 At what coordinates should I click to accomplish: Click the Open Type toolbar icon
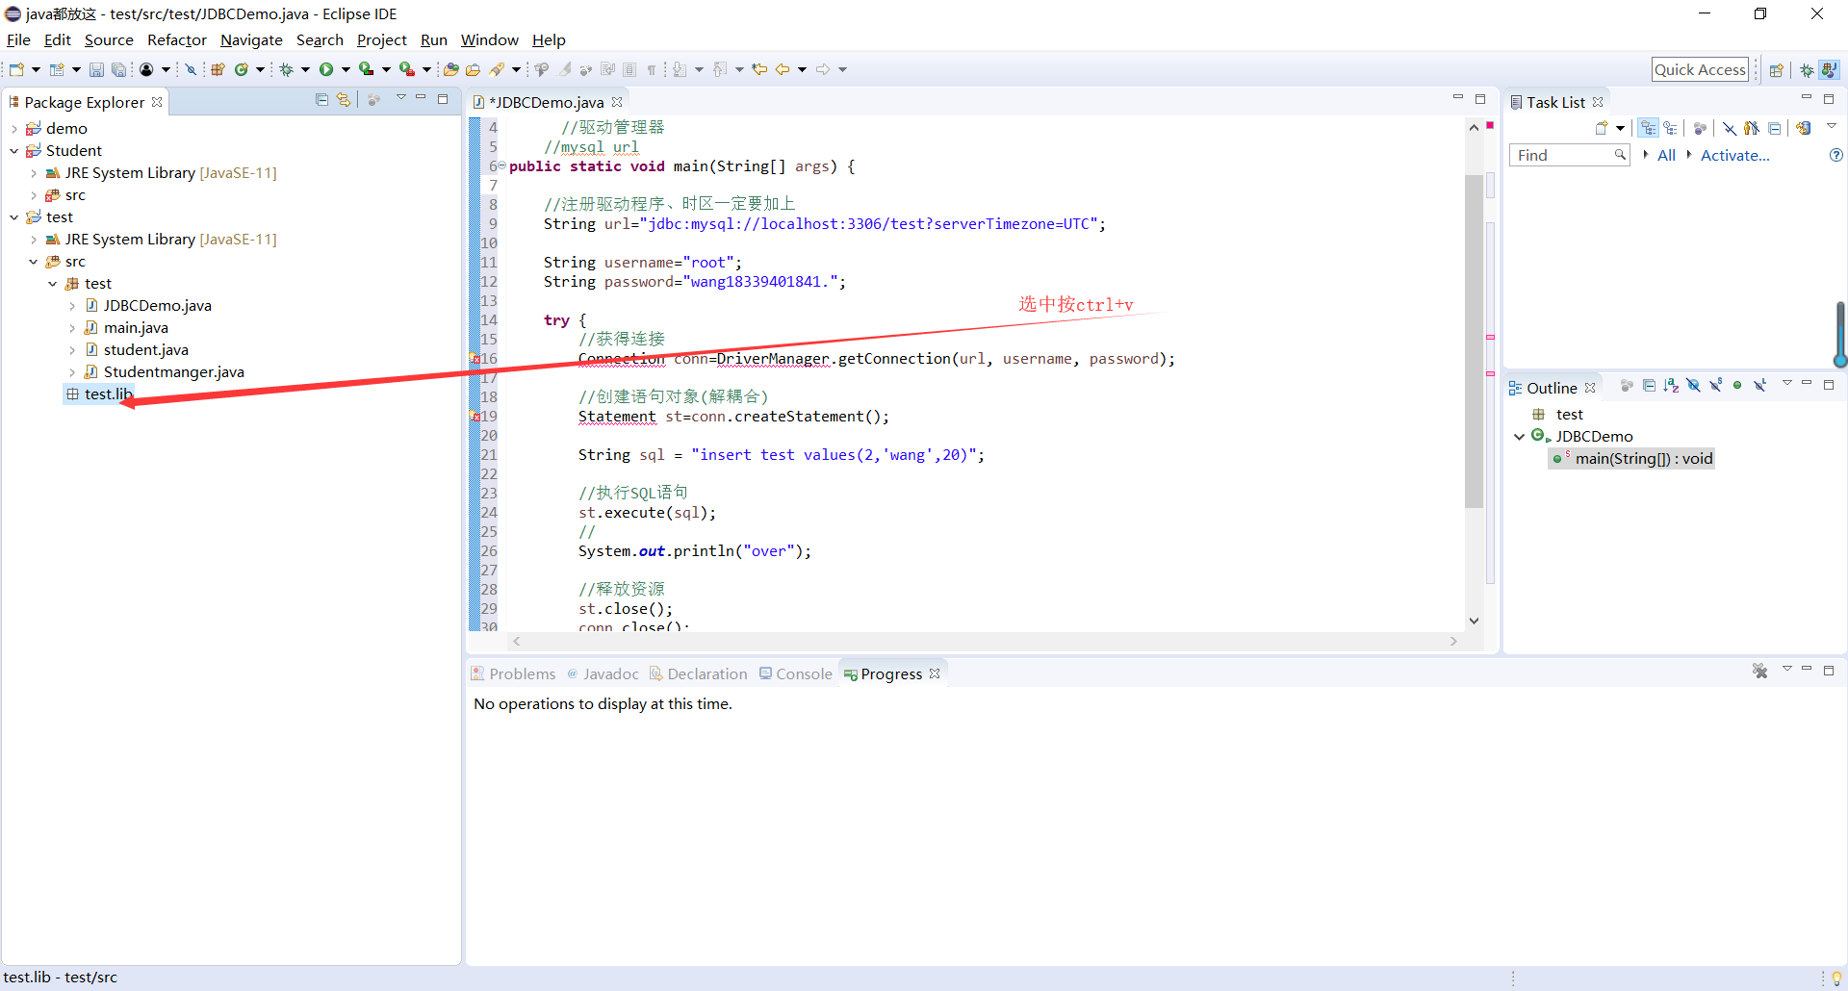coord(450,69)
